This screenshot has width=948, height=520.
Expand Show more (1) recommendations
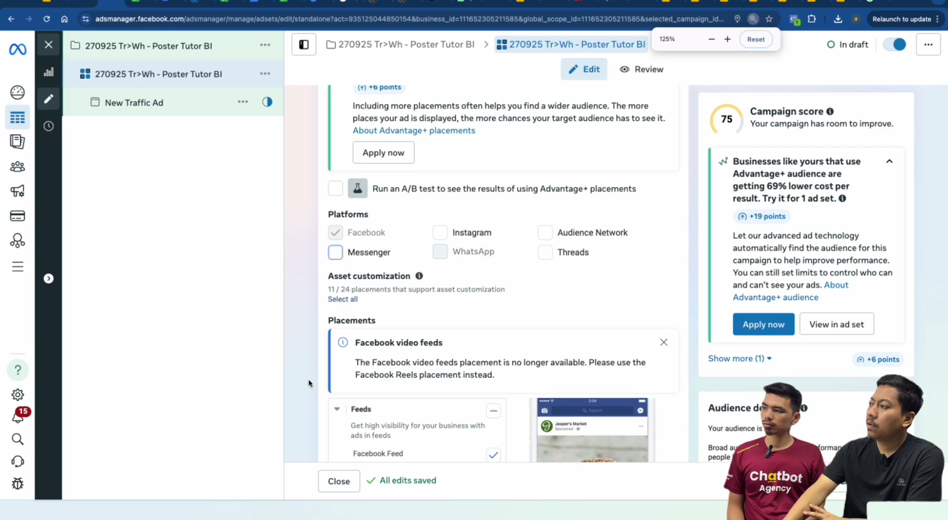tap(739, 359)
